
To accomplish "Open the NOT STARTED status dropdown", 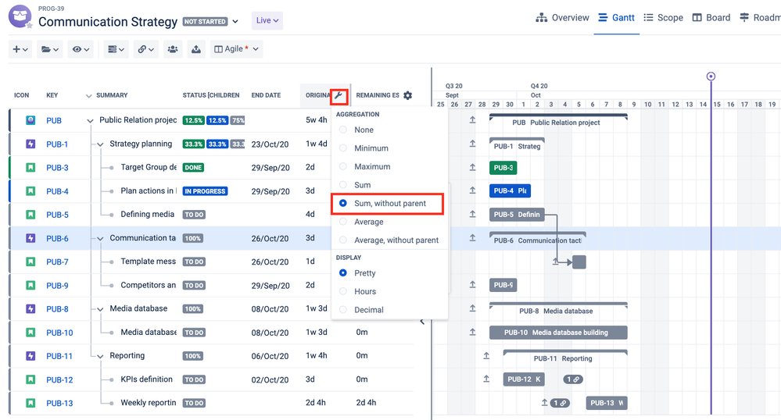I will 211,21.
